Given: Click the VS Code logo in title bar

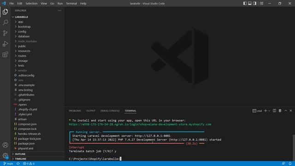Looking at the screenshot, I should [x=4, y=3].
